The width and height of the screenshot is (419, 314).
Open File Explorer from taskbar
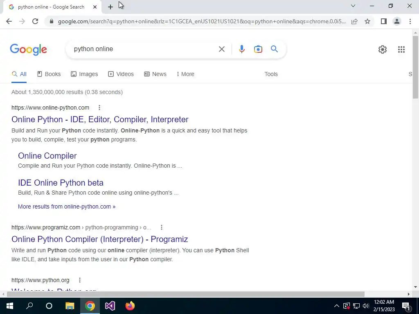pos(70,306)
